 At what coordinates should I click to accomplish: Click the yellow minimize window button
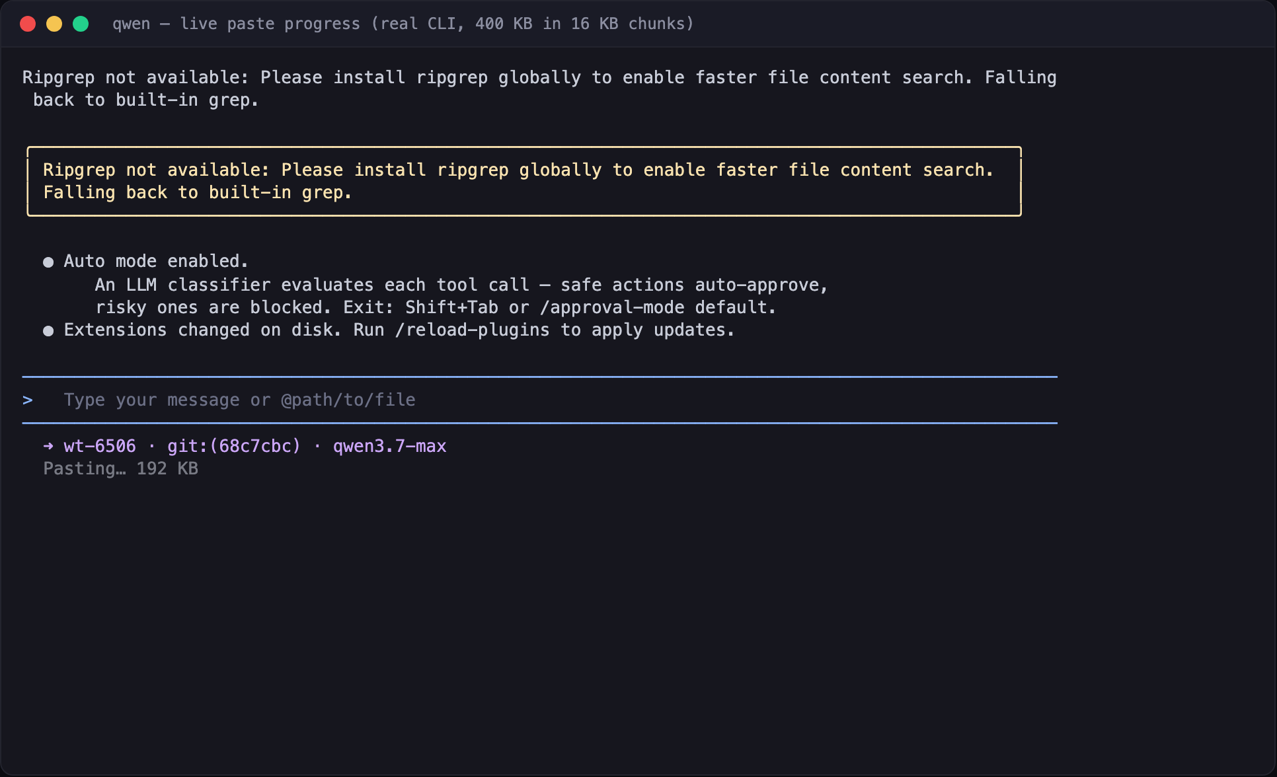(54, 24)
